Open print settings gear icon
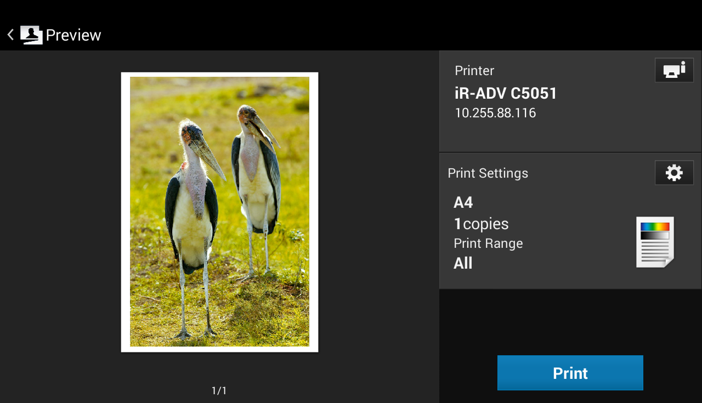Screen dimensions: 702x403 [674, 173]
